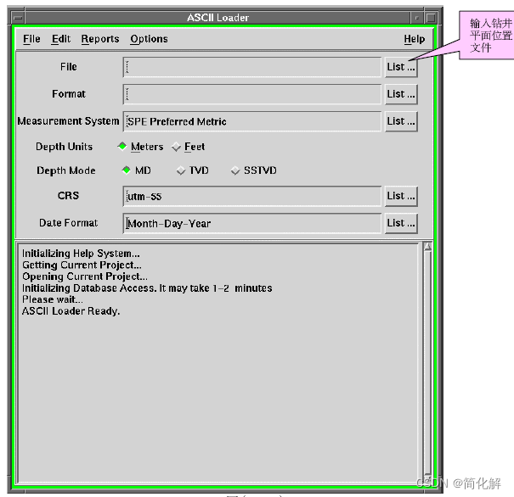Image resolution: width=514 pixels, height=497 pixels.
Task: Click the scroll down arrow in log panel
Action: pyautogui.click(x=427, y=480)
